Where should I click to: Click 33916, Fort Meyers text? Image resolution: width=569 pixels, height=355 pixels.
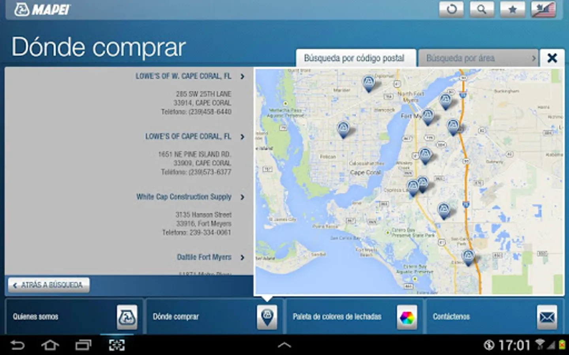(x=204, y=224)
